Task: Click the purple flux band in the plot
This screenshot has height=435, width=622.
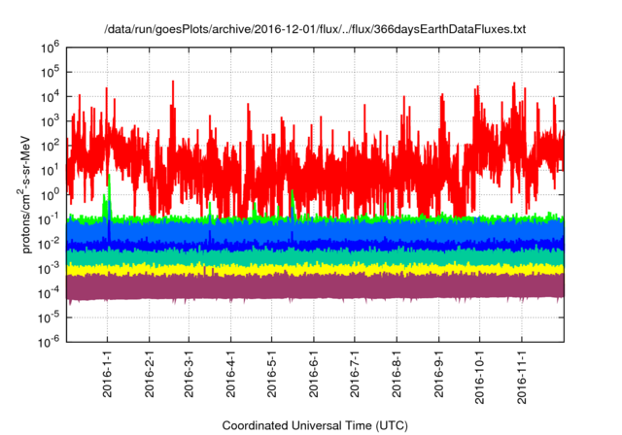Action: (315, 287)
